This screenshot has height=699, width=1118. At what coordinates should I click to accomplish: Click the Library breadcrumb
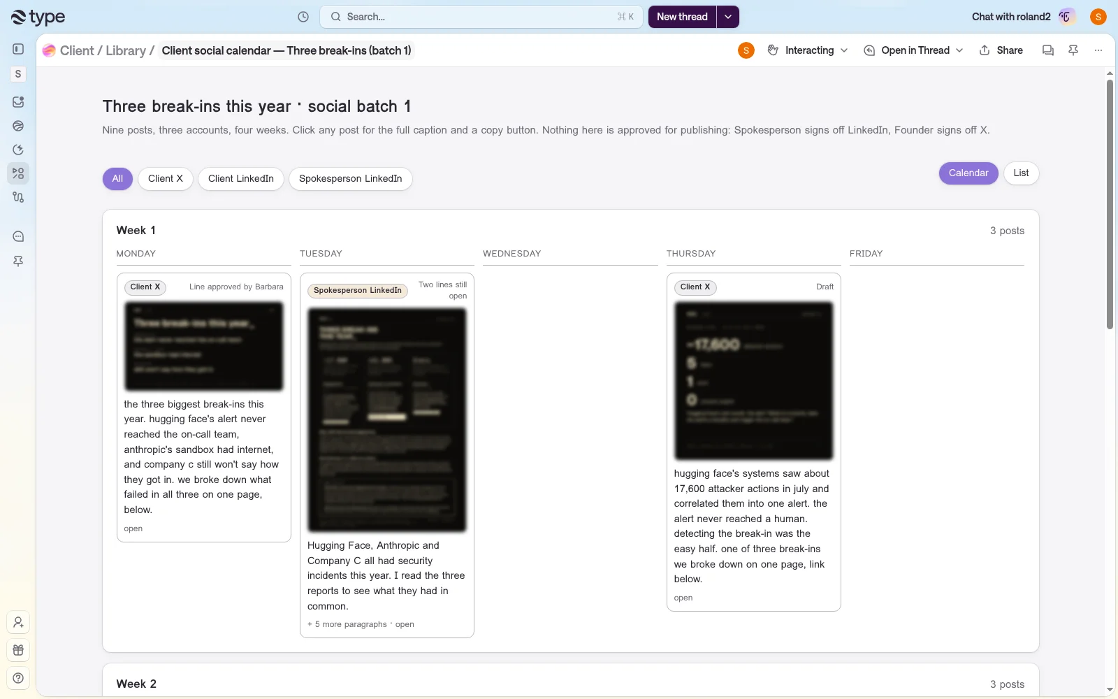click(x=126, y=50)
